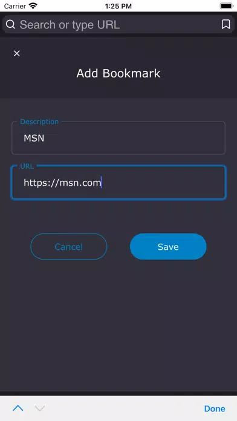
Task: Tap the 1:25 PM clock
Action: tap(118, 6)
